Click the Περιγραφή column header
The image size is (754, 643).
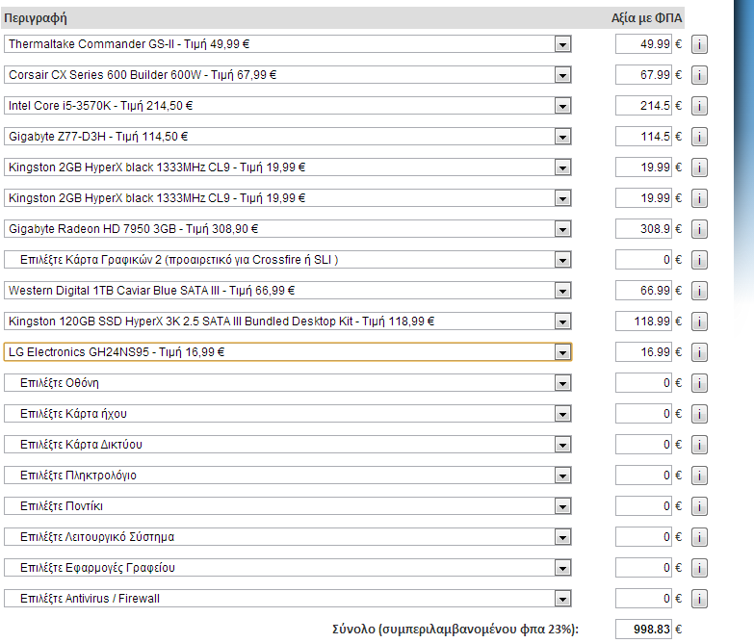click(x=36, y=18)
